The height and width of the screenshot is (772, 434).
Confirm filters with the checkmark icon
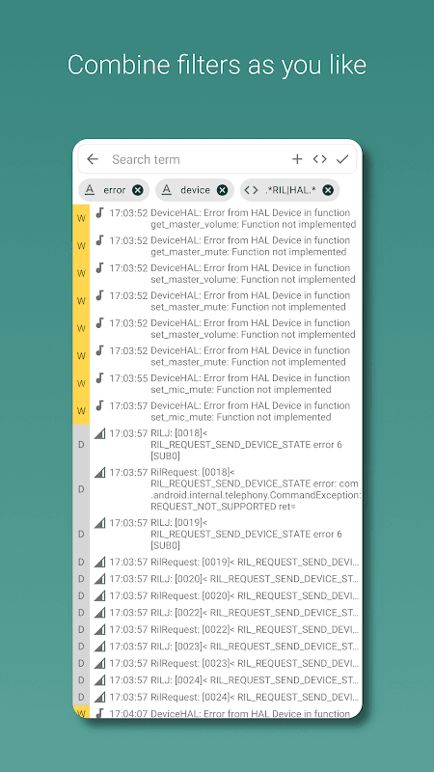342,159
